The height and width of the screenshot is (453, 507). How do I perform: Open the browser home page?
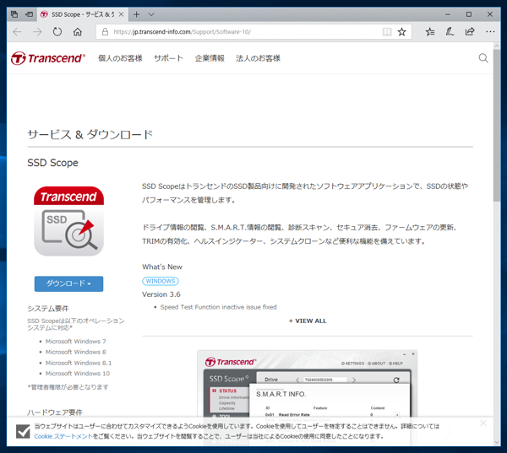[x=77, y=32]
